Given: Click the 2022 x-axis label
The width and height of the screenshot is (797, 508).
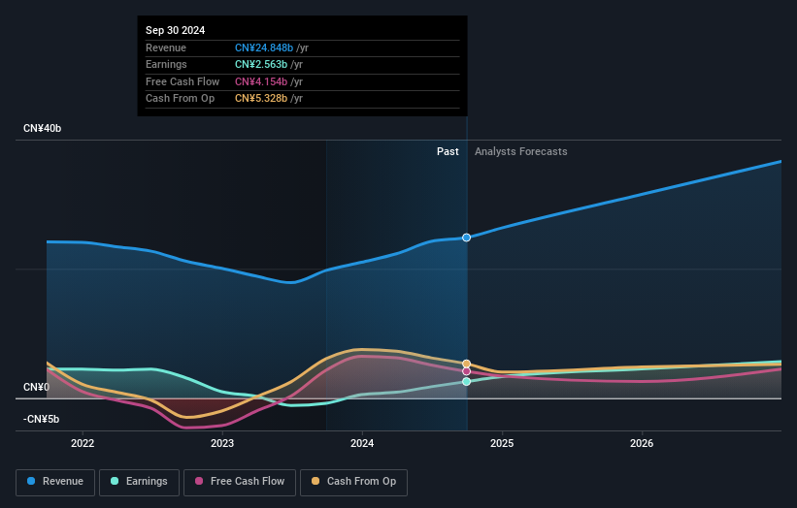Looking at the screenshot, I should point(83,444).
